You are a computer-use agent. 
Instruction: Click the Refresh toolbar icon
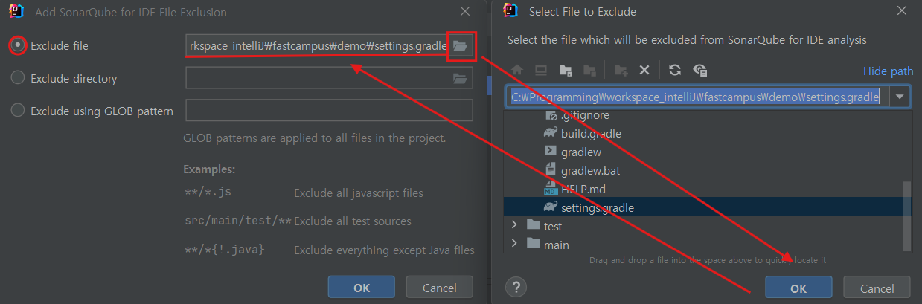pos(675,70)
